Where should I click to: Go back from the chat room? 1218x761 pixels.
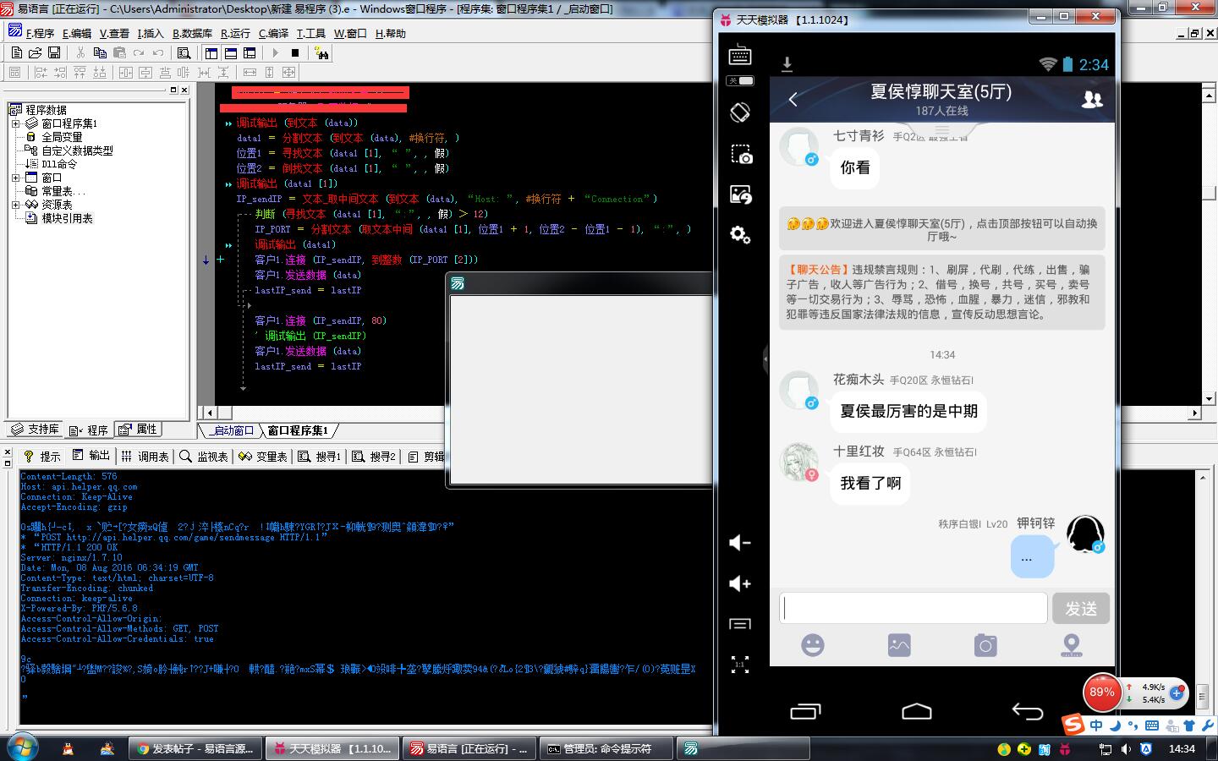pyautogui.click(x=793, y=99)
